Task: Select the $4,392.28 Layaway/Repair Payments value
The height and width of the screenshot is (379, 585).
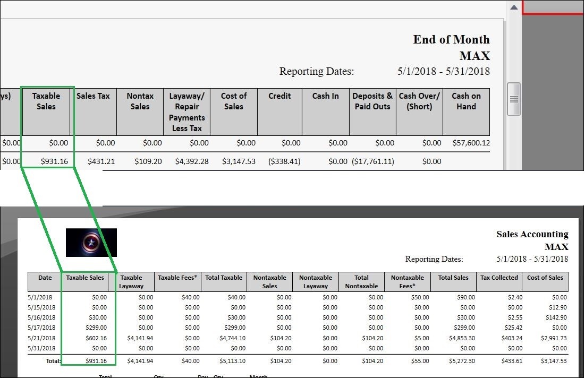Action: [x=192, y=161]
